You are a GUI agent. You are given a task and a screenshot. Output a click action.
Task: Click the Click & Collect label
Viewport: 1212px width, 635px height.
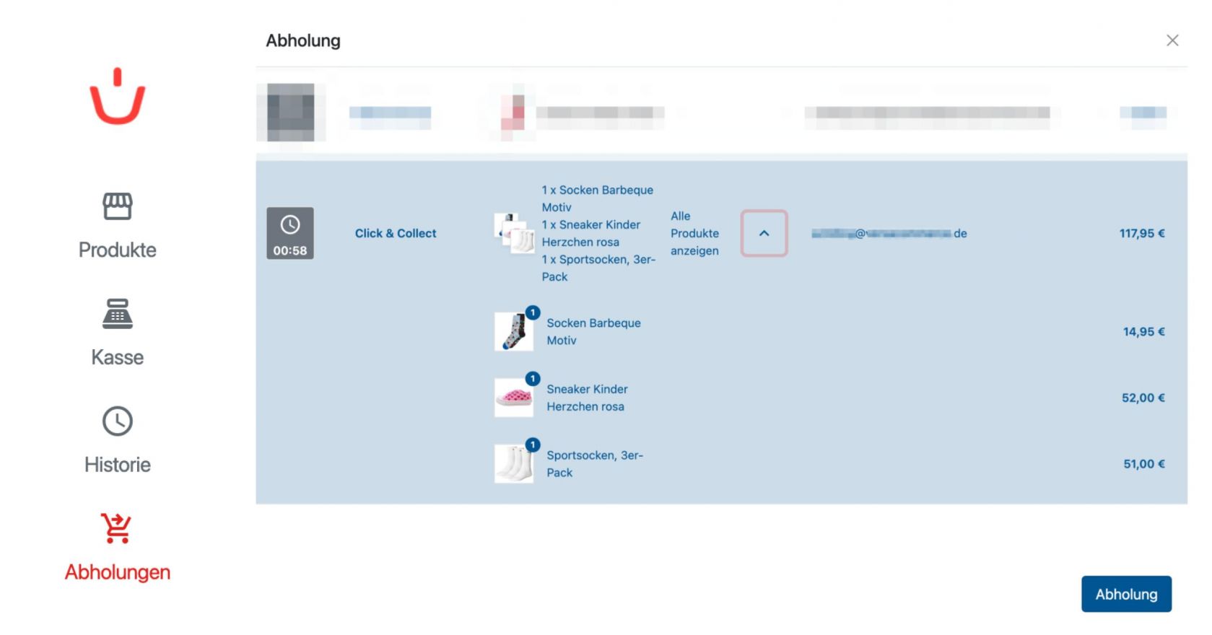click(x=396, y=233)
